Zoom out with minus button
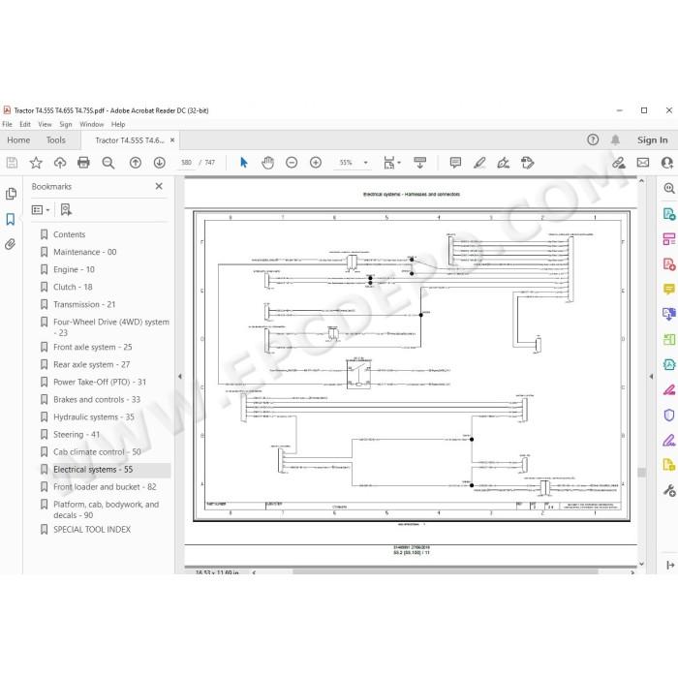This screenshot has width=678, height=678. (292, 163)
